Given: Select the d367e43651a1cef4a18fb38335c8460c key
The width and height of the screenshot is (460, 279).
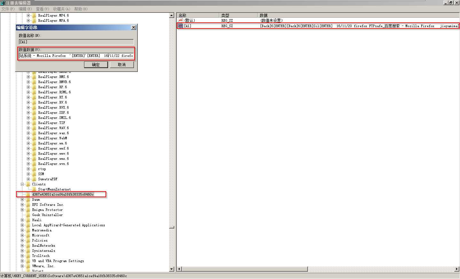Looking at the screenshot, I should [63, 194].
